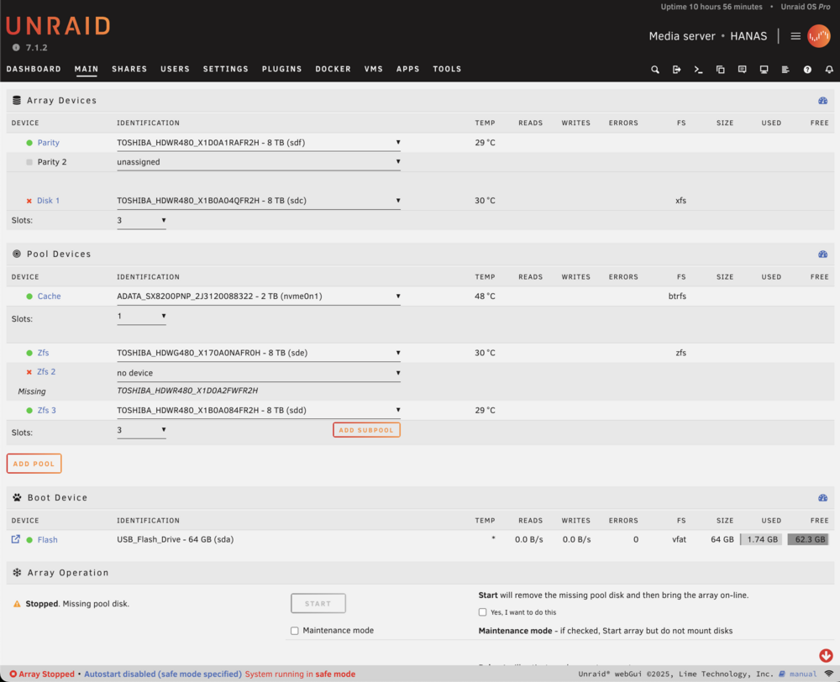The height and width of the screenshot is (682, 840).
Task: Click the Unraid logo
Action: [x=59, y=26]
